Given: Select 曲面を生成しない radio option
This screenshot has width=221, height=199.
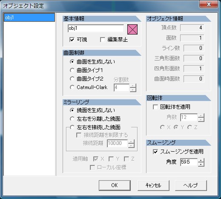Looking at the screenshot, I should coord(72,62).
